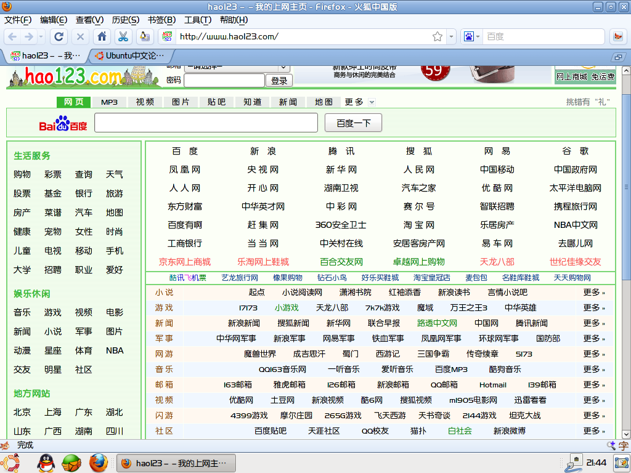Click the 字 font icon in the status bar
This screenshot has height=473, width=631.
point(624,445)
